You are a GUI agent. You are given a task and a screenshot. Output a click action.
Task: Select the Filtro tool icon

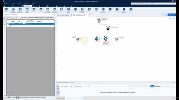click(34, 9)
